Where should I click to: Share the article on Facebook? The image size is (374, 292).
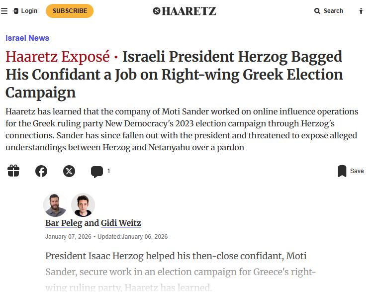click(41, 171)
